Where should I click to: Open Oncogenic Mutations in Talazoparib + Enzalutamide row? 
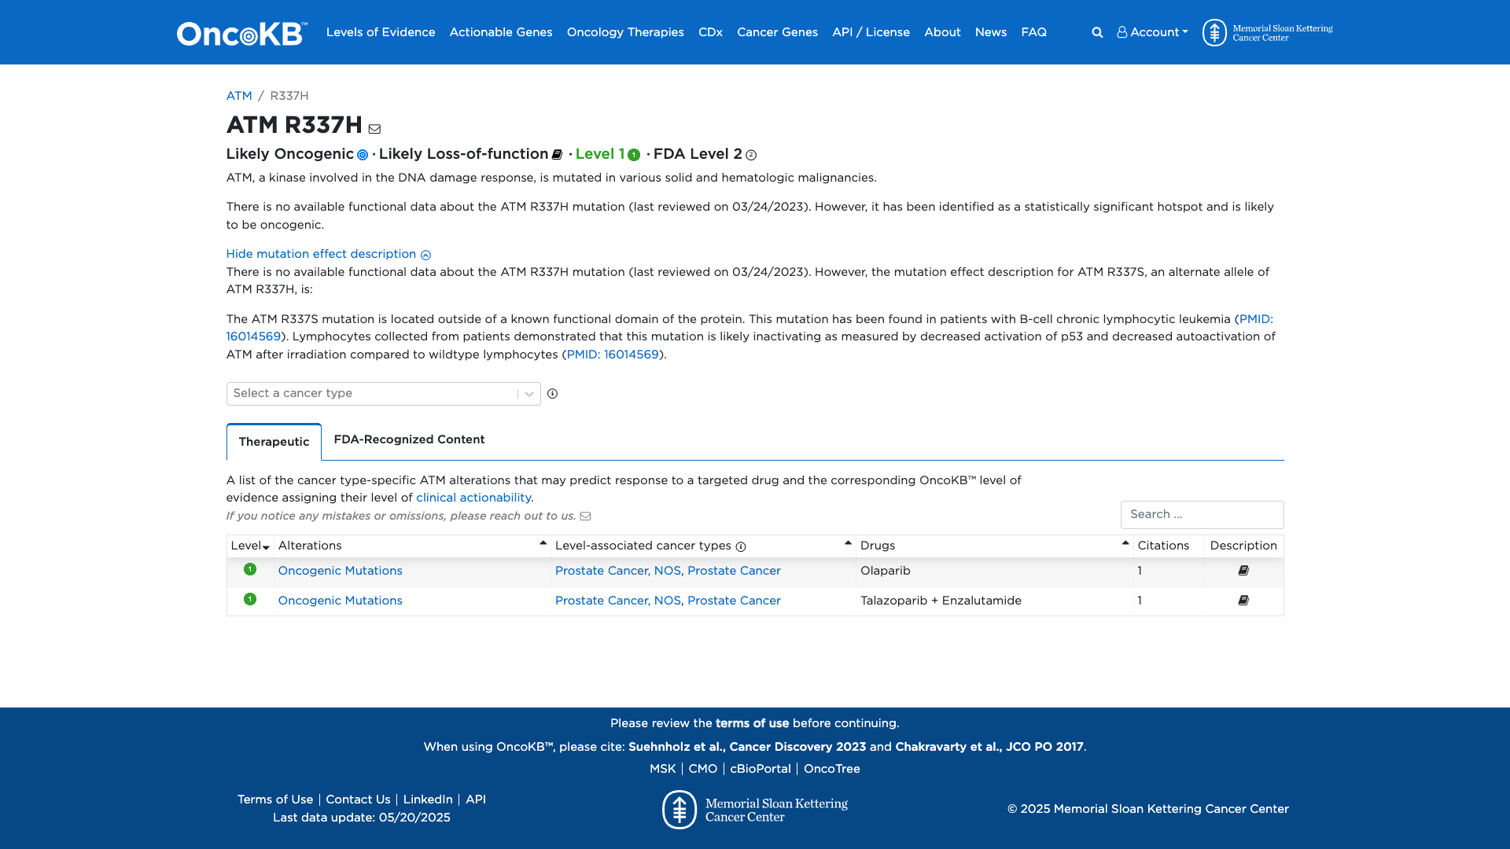[x=340, y=601]
